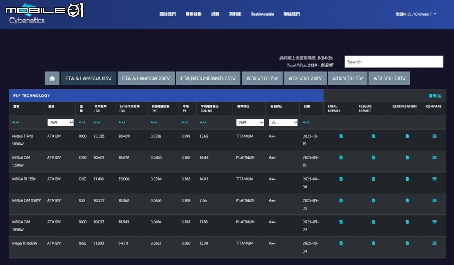Select the 7.66 noise output value
The height and width of the screenshot is (265, 454).
click(203, 200)
